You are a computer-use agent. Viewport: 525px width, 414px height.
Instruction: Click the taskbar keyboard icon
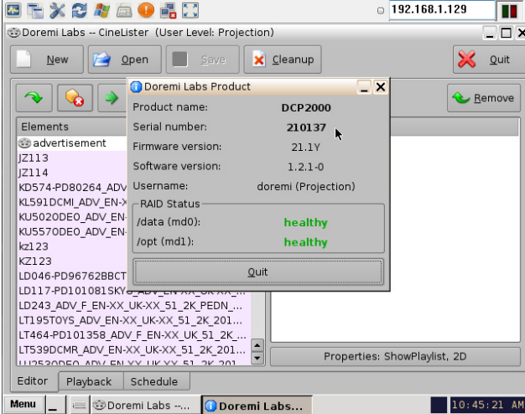[x=80, y=405]
